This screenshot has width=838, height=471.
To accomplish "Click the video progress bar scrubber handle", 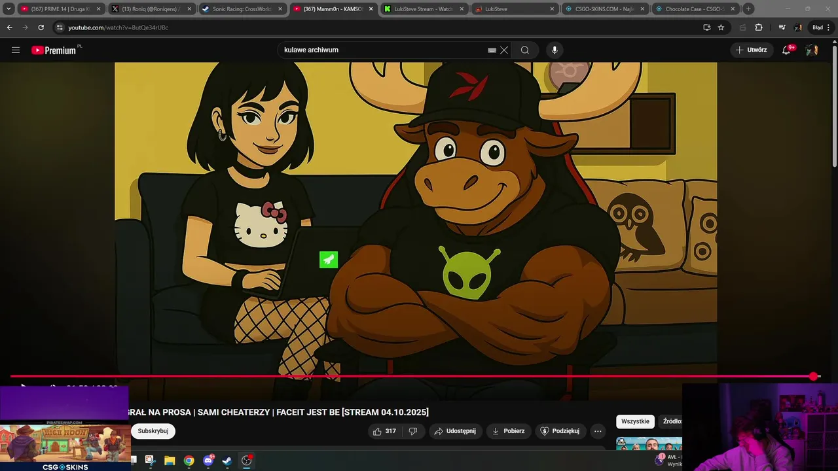I will tap(814, 376).
